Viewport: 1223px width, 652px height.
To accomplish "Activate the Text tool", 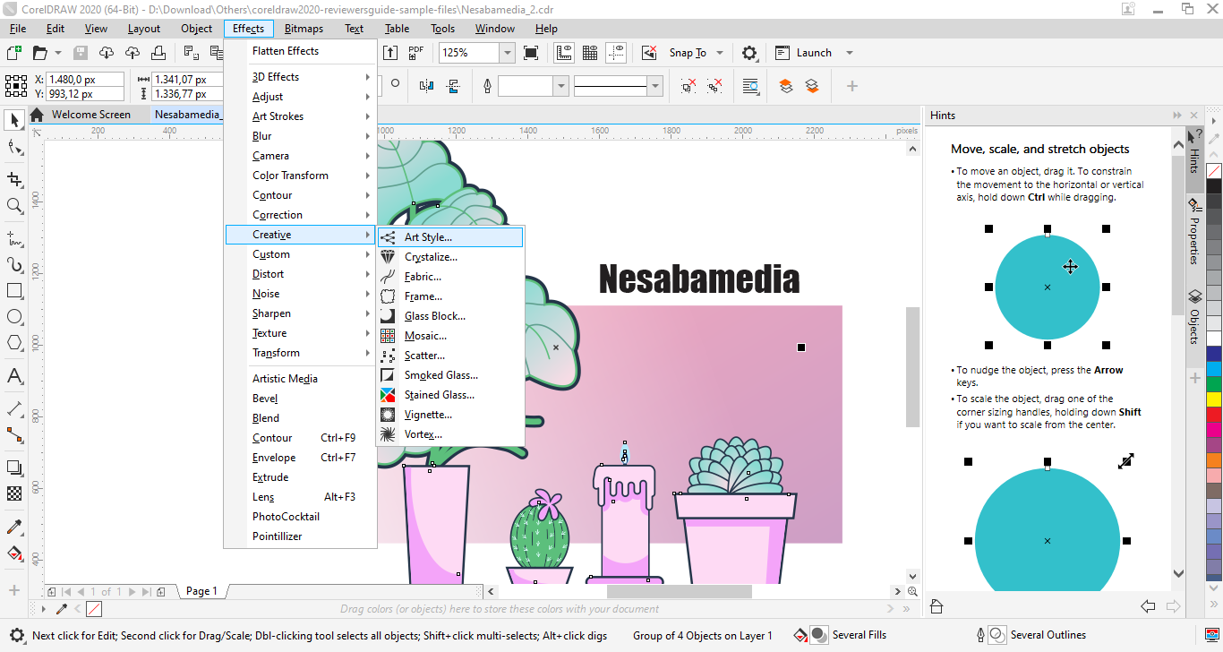I will (x=14, y=376).
